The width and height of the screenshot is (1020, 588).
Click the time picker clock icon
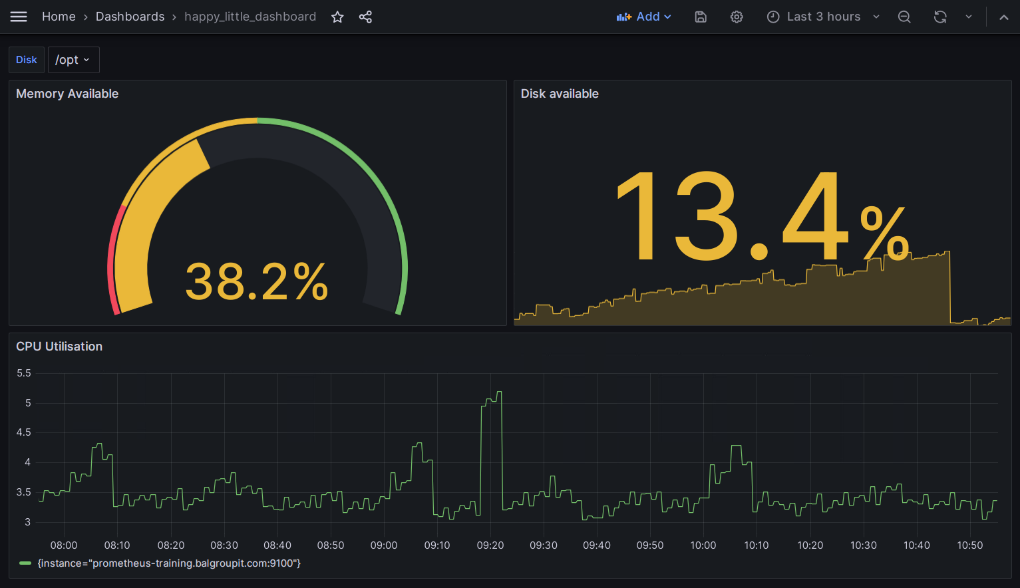pyautogui.click(x=772, y=17)
